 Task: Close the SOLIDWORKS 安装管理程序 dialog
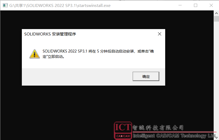coord(160,34)
